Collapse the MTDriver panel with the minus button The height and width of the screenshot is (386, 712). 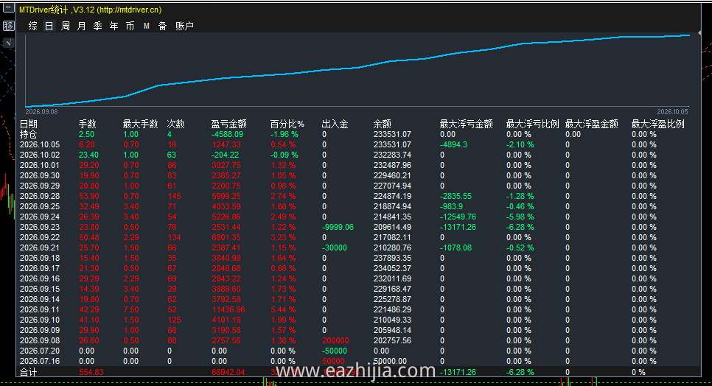[9, 7]
